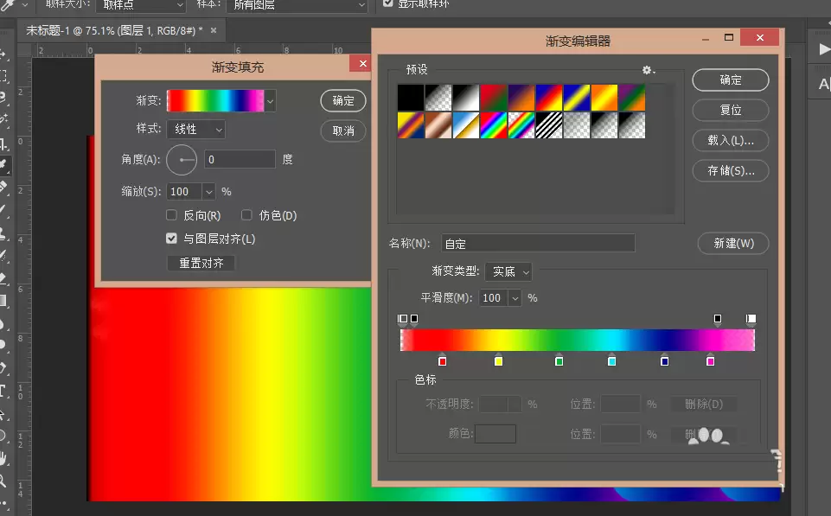Choose the Transparent Stripes preset
The image size is (831, 516).
click(x=548, y=125)
